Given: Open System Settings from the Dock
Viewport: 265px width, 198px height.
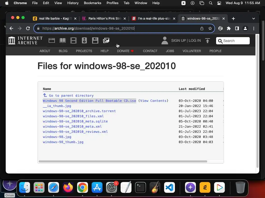Looking at the screenshot, I should [112, 187].
